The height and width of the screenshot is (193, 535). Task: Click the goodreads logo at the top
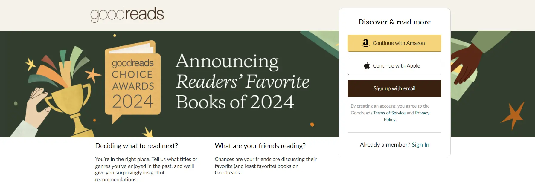[x=126, y=14]
